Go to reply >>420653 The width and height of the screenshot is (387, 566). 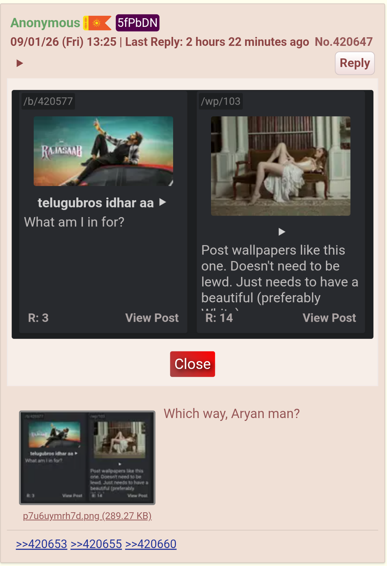pos(42,544)
